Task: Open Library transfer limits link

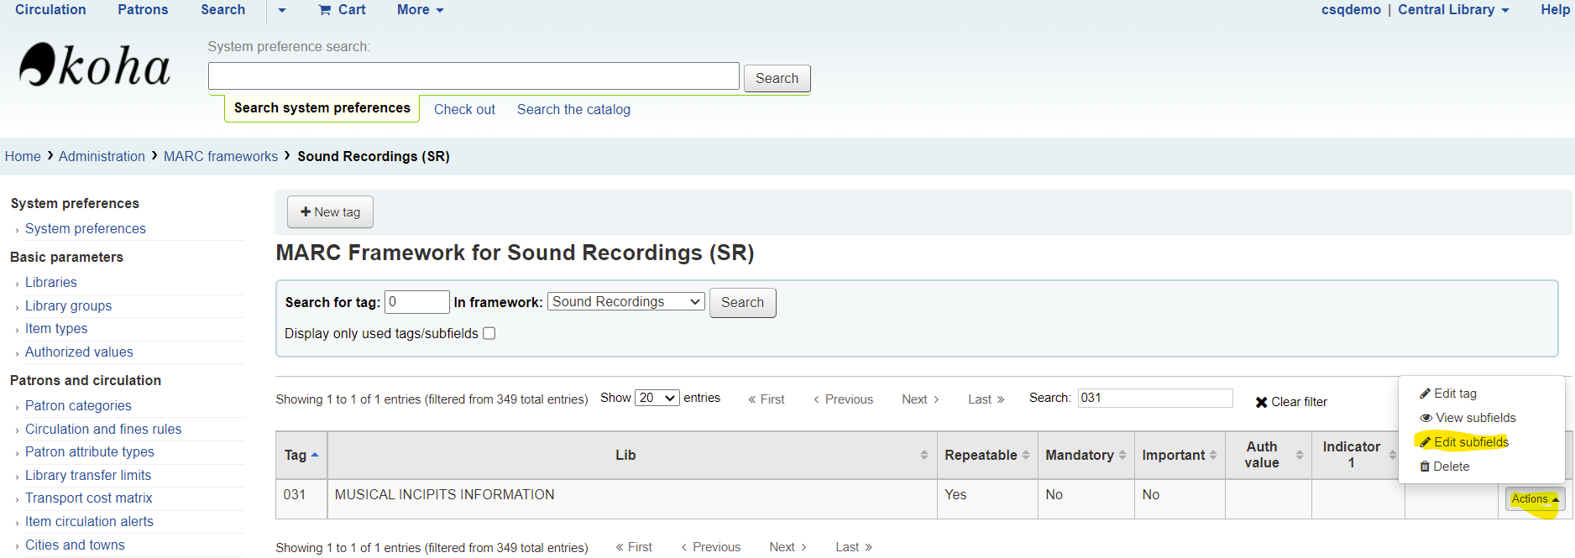Action: pyautogui.click(x=88, y=476)
